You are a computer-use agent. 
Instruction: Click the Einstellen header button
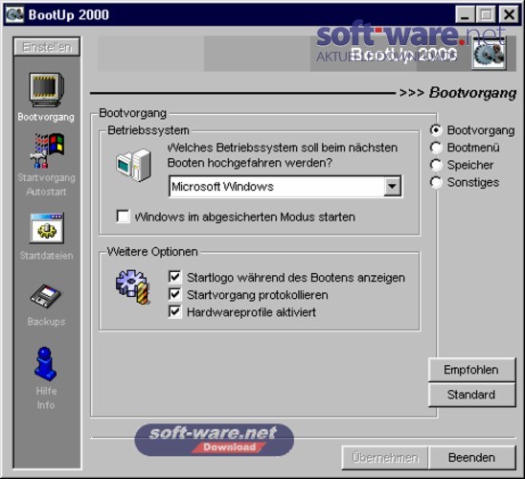[47, 47]
